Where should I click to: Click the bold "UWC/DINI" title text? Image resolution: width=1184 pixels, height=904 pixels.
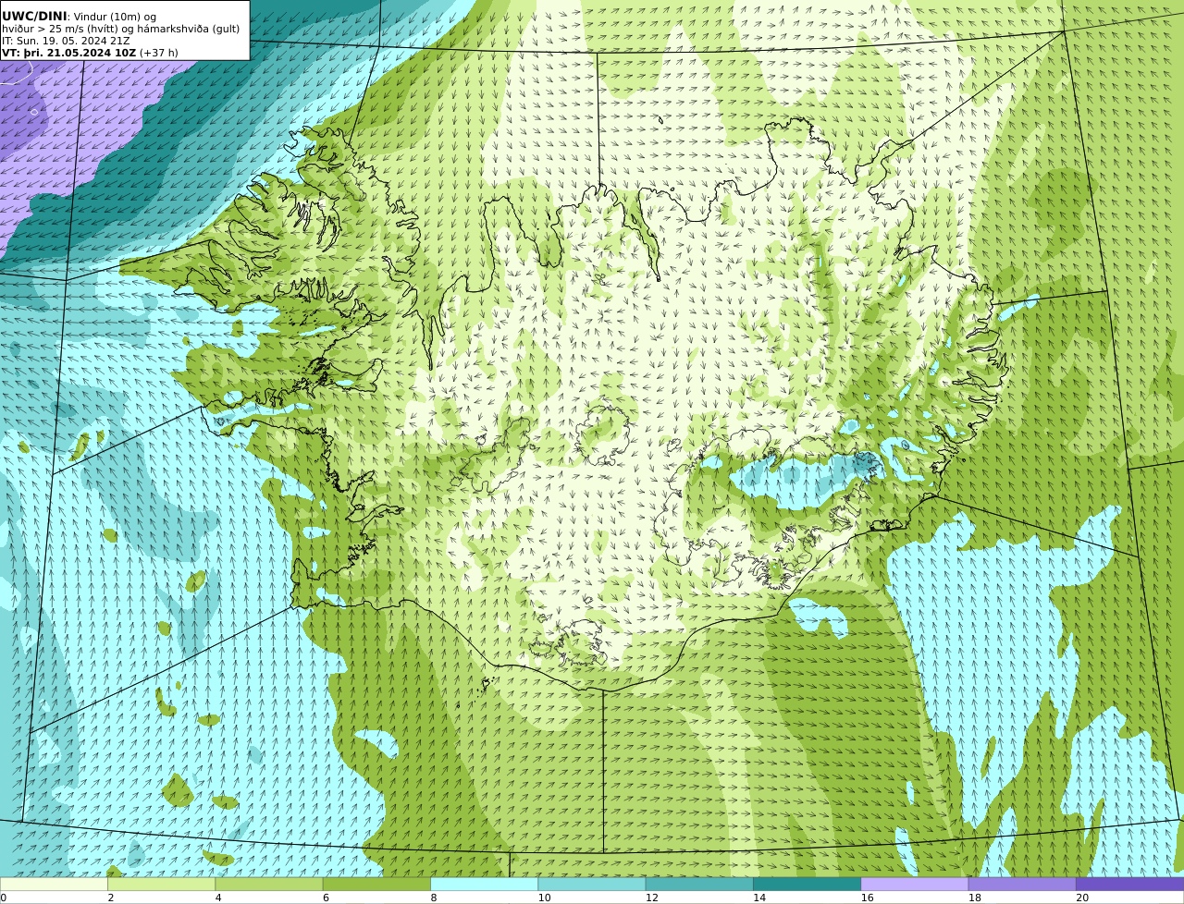click(x=34, y=16)
